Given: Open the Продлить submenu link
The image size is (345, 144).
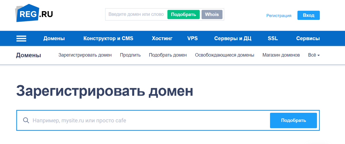Looking at the screenshot, I should [130, 55].
